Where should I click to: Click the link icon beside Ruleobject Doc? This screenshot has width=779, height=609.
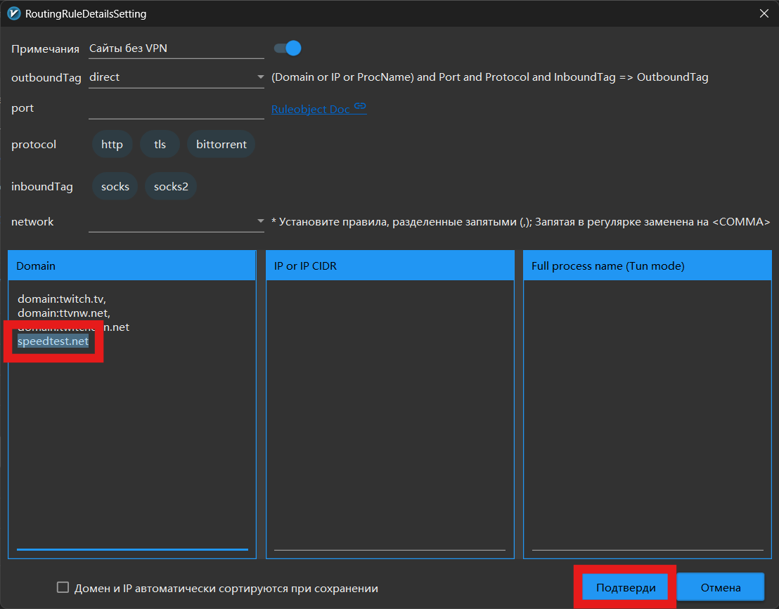tap(360, 107)
